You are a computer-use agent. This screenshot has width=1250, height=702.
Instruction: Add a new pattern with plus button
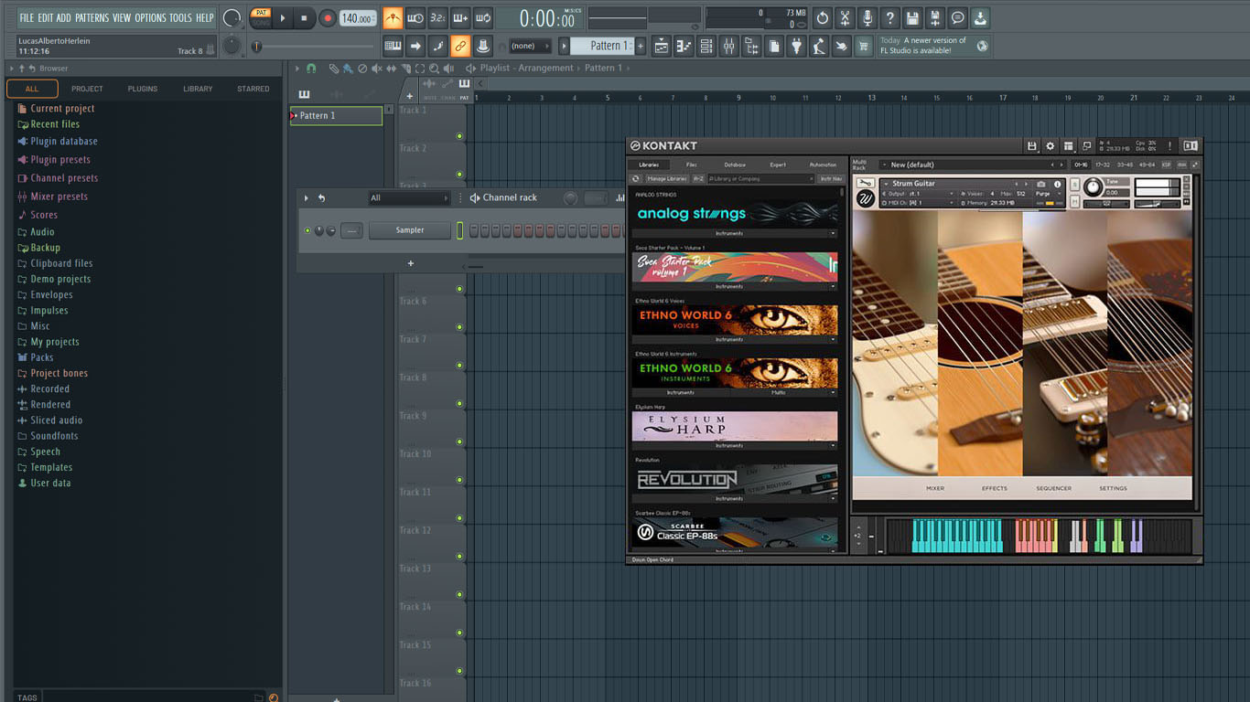pos(641,46)
